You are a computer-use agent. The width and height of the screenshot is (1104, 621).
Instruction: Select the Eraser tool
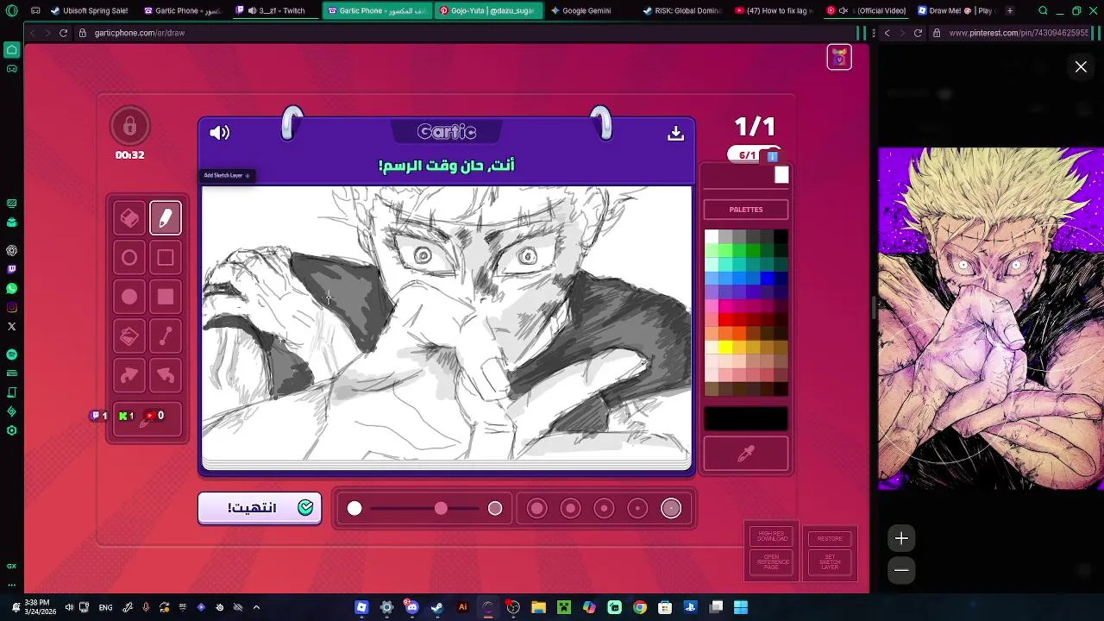pos(129,218)
